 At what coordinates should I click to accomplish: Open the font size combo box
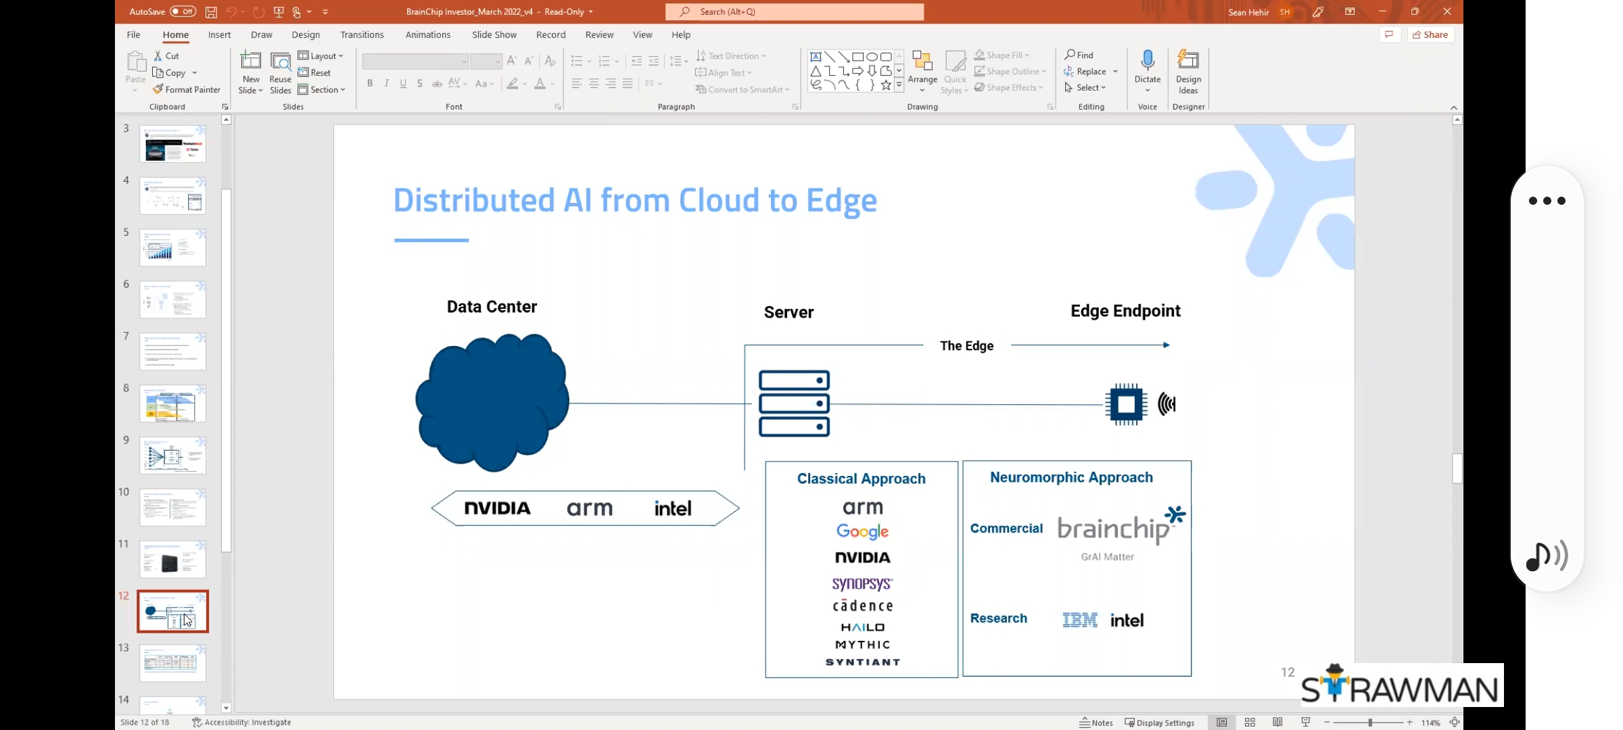tap(486, 62)
